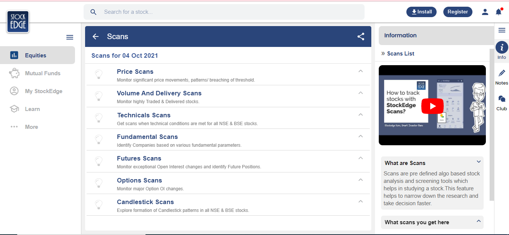Viewport: 509px width, 235px height.
Task: Collapse the Price Scans chevron
Action: [x=360, y=71]
